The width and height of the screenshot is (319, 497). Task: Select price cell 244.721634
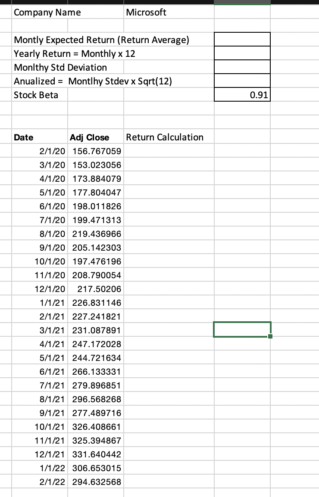pyautogui.click(x=96, y=358)
